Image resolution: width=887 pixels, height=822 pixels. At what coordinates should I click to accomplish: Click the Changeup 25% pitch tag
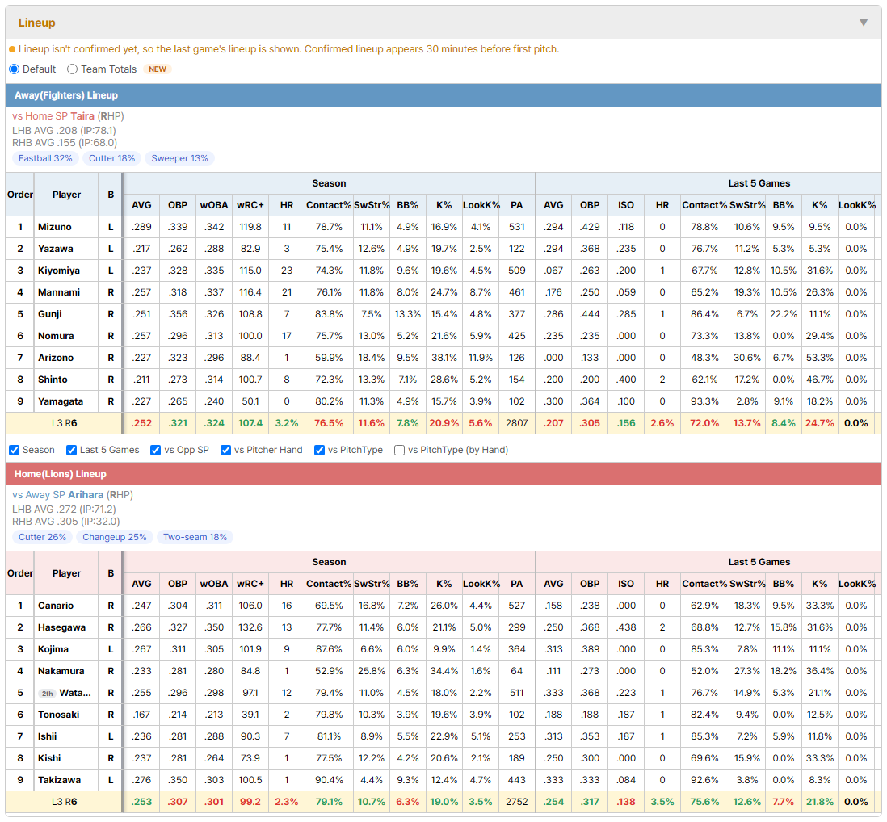[114, 537]
